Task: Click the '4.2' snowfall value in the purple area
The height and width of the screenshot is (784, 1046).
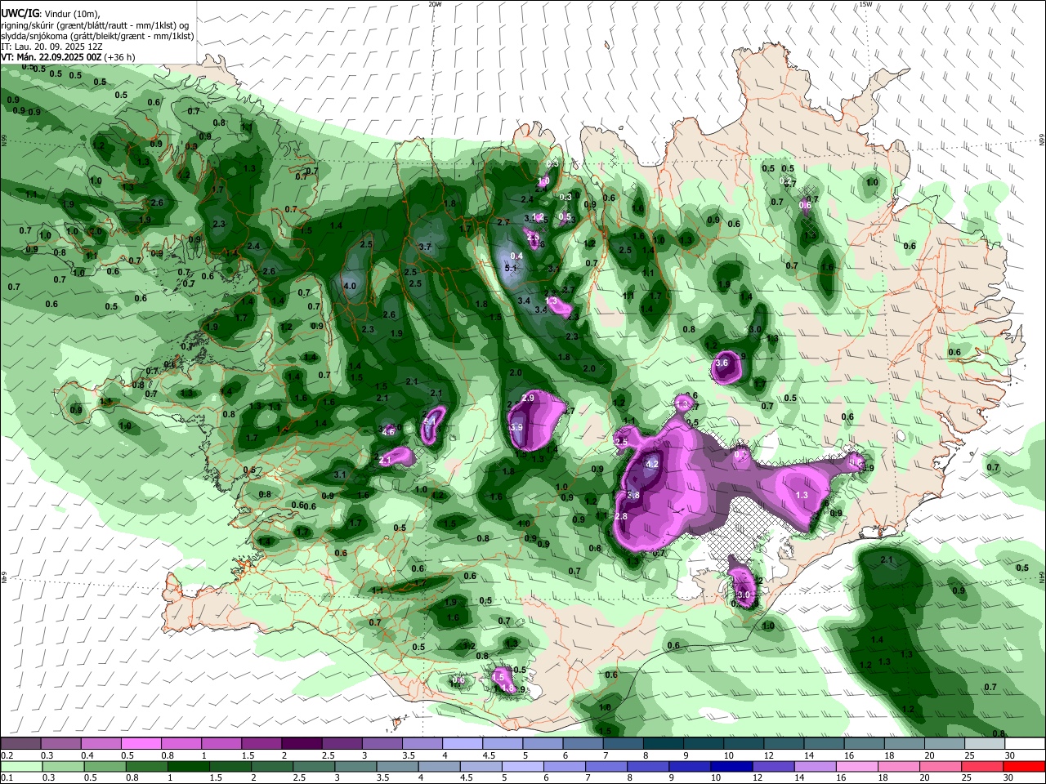Action: pyautogui.click(x=652, y=464)
